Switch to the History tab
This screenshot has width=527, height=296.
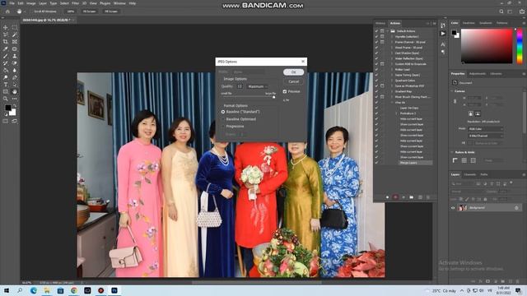[x=380, y=23]
